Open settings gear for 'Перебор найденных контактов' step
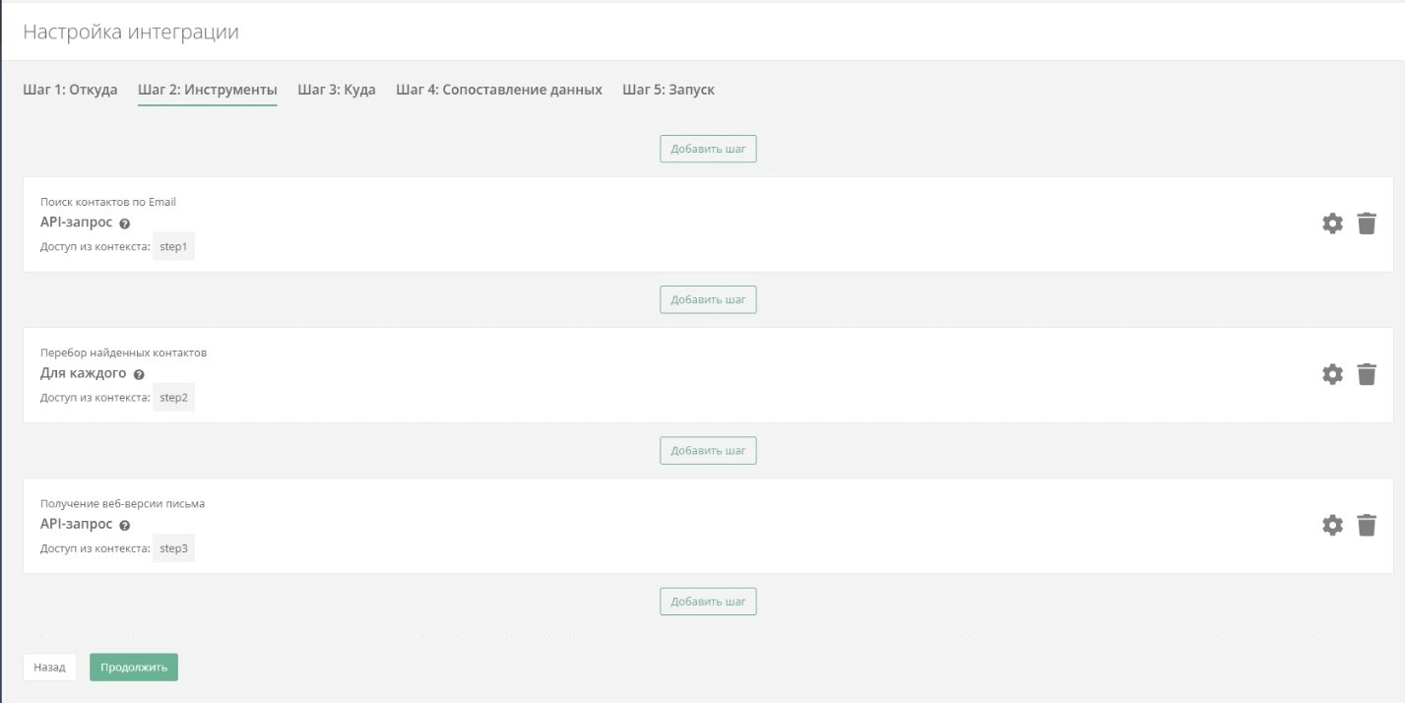Screen dimensions: 1405x703 click(x=1331, y=374)
